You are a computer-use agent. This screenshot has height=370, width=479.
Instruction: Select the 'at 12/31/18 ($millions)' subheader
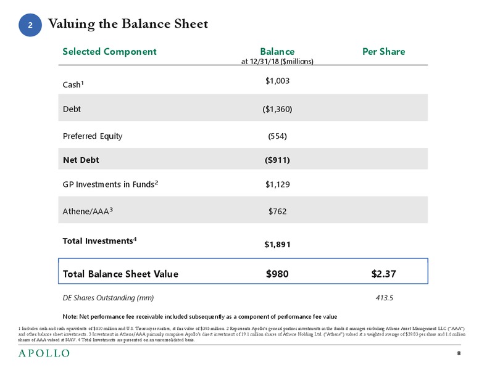click(277, 62)
